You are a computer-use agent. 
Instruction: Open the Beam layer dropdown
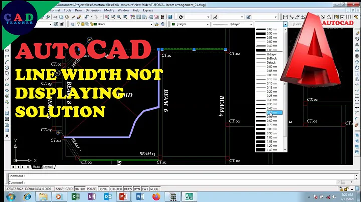pyautogui.click(x=151, y=24)
